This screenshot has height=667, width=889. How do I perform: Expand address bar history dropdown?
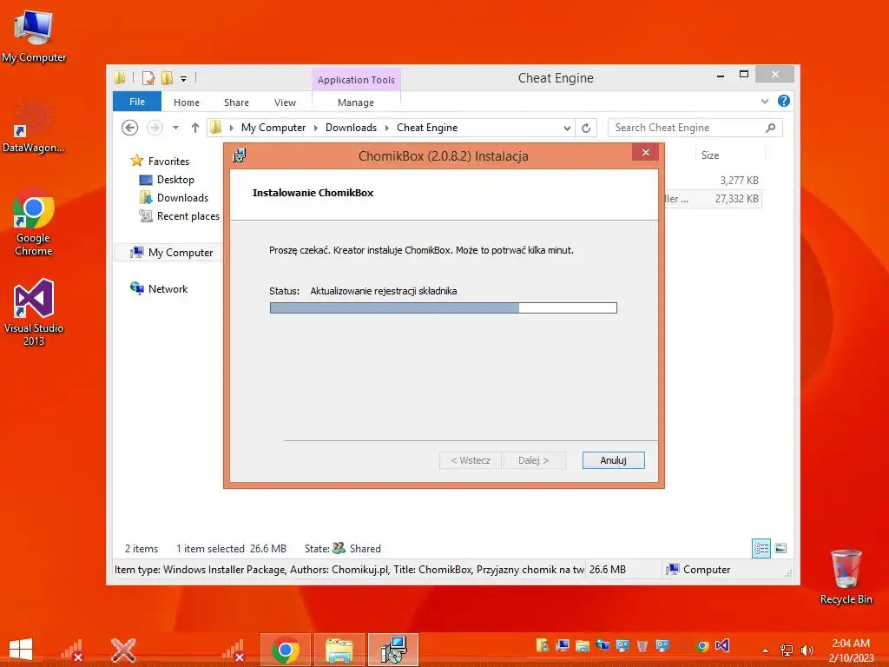567,129
